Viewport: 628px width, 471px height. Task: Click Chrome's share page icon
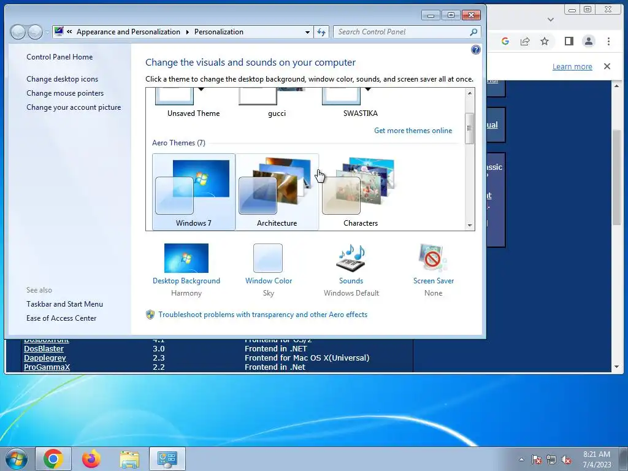[x=525, y=41]
